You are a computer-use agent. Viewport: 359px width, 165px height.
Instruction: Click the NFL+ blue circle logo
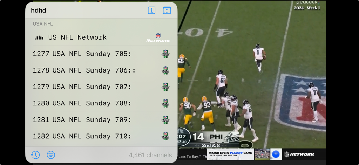tap(276, 154)
